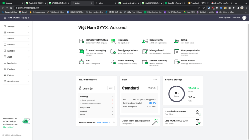The width and height of the screenshot is (249, 140).
Task: Click the Manage Board icon
Action: [x=145, y=52]
